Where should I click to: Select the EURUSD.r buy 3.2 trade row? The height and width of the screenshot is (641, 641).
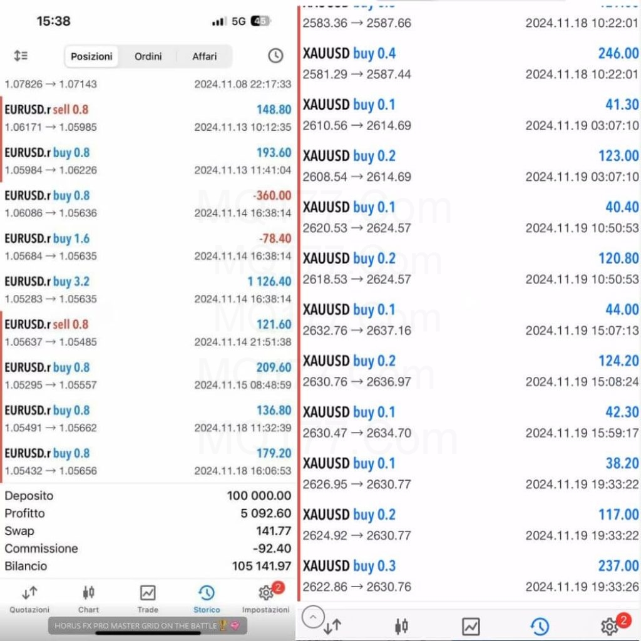148,290
